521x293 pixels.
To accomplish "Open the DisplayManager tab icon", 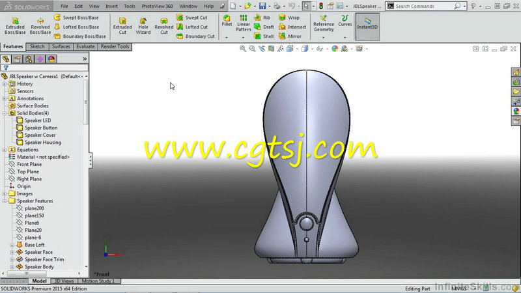I will pyautogui.click(x=51, y=59).
